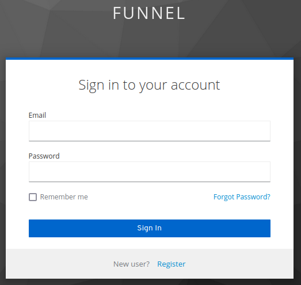Focus the Email input field
The width and height of the screenshot is (301, 285).
[x=150, y=131]
